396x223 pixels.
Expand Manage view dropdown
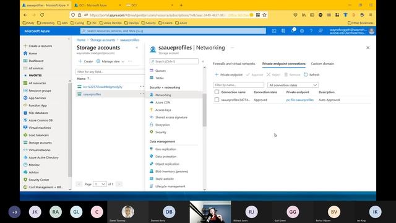pyautogui.click(x=111, y=61)
